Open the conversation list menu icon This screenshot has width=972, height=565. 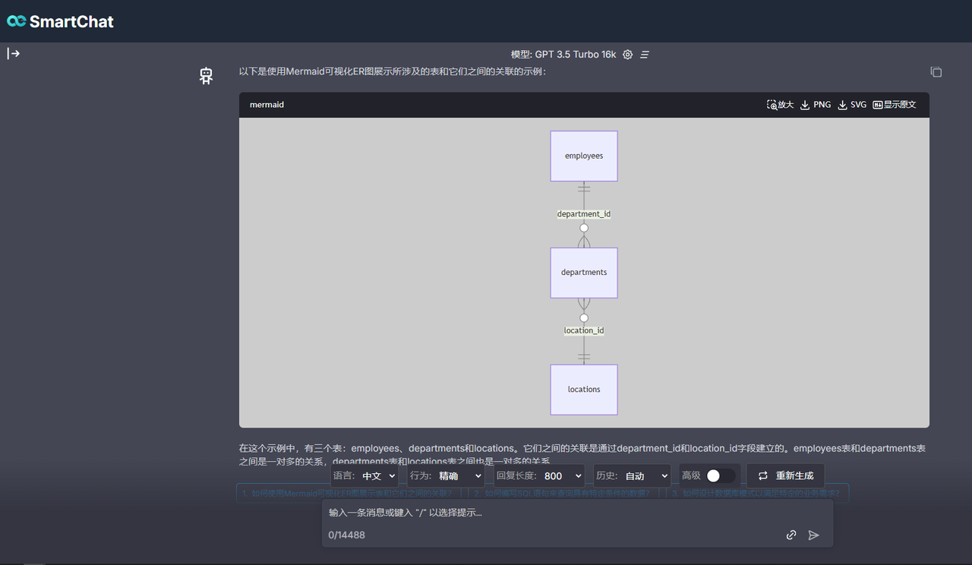click(645, 55)
